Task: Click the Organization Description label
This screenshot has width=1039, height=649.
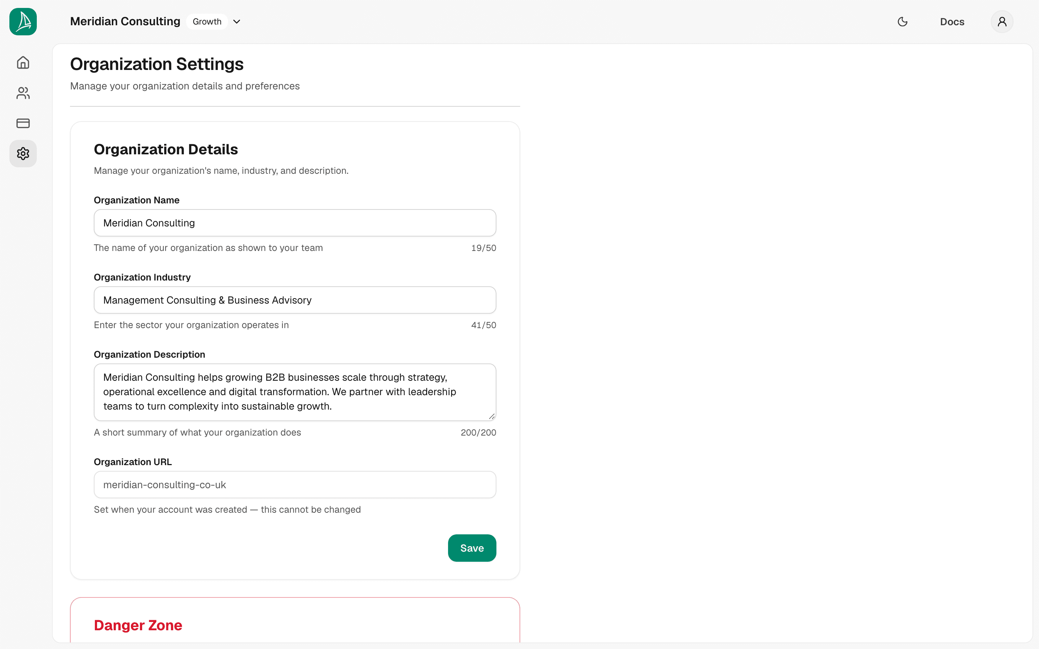Action: [x=149, y=354]
